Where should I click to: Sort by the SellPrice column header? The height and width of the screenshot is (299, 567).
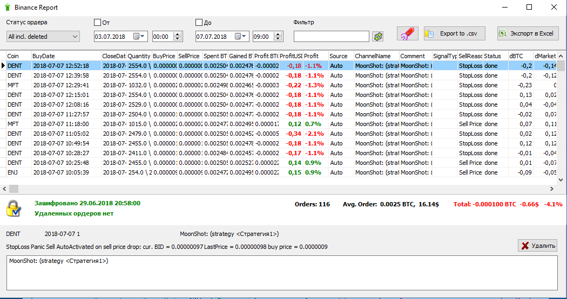coord(190,56)
